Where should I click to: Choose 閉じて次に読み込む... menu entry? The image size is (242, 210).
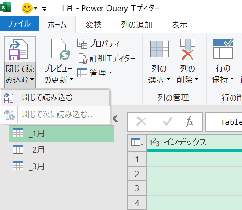pos(55,115)
